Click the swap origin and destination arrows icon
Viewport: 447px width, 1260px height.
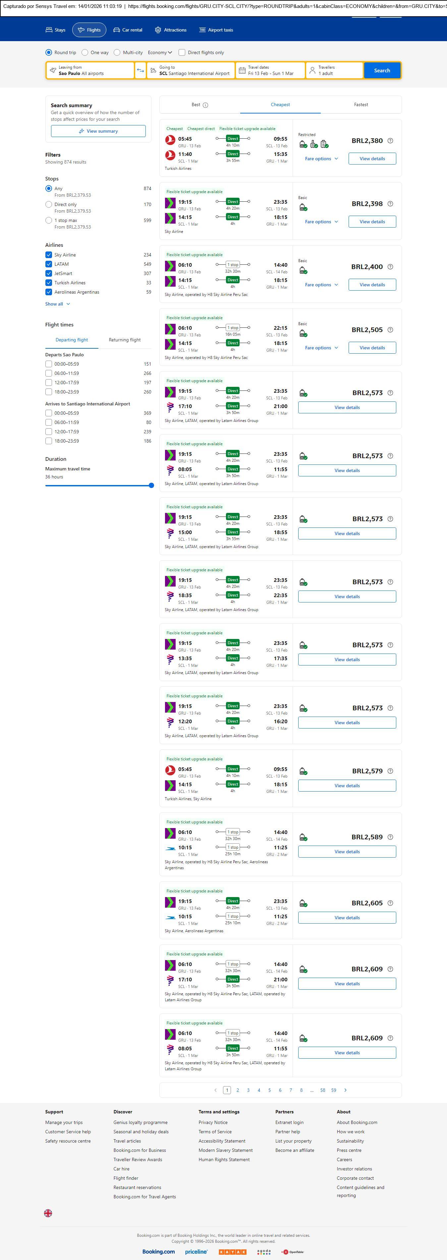click(x=140, y=70)
